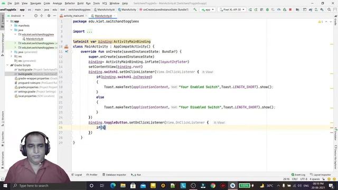The height and width of the screenshot is (190, 338).
Task: Click the override gutter icon beside onCreate
Action: click(67, 52)
